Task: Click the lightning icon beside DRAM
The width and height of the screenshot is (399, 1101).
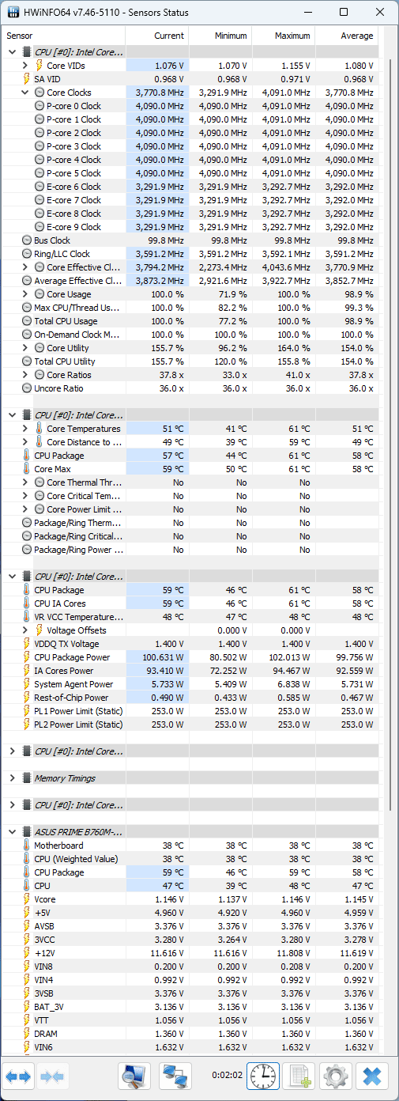Action: coord(27,1034)
